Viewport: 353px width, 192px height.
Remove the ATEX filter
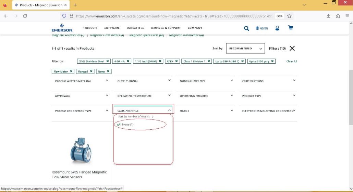click(x=176, y=61)
